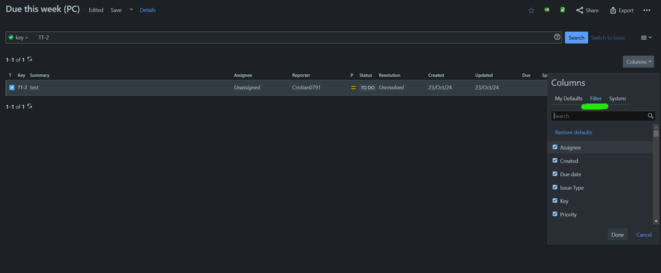Open in Google Sheets via the green sheet icon
This screenshot has width=661, height=273.
point(562,10)
